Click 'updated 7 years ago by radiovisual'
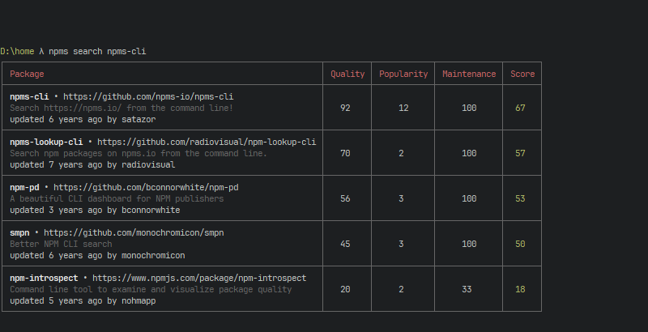This screenshot has width=648, height=332. [92, 165]
